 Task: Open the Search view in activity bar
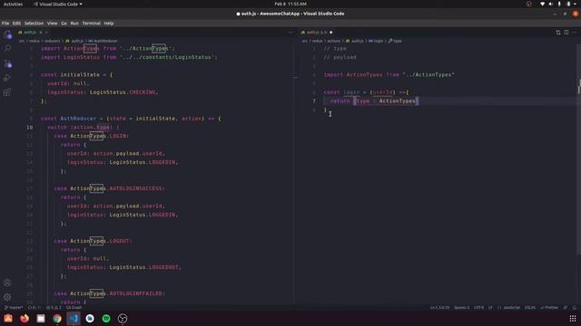coord(7,48)
